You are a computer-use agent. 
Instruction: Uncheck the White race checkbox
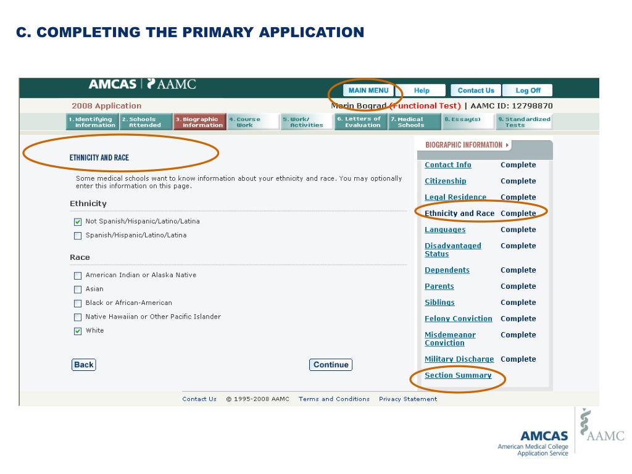click(78, 331)
